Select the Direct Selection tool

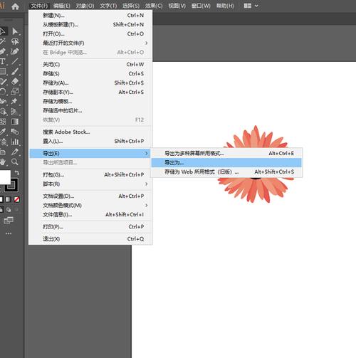[15, 31]
